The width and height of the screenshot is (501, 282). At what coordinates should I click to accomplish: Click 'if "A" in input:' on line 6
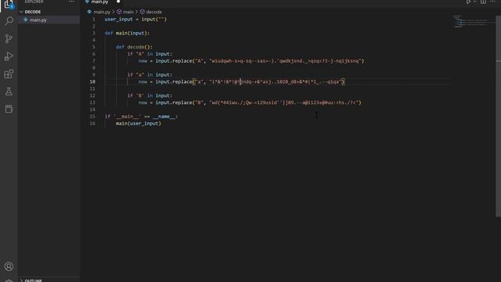pos(150,54)
